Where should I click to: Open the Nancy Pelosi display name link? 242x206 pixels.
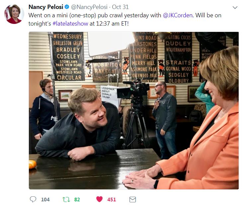coord(46,7)
